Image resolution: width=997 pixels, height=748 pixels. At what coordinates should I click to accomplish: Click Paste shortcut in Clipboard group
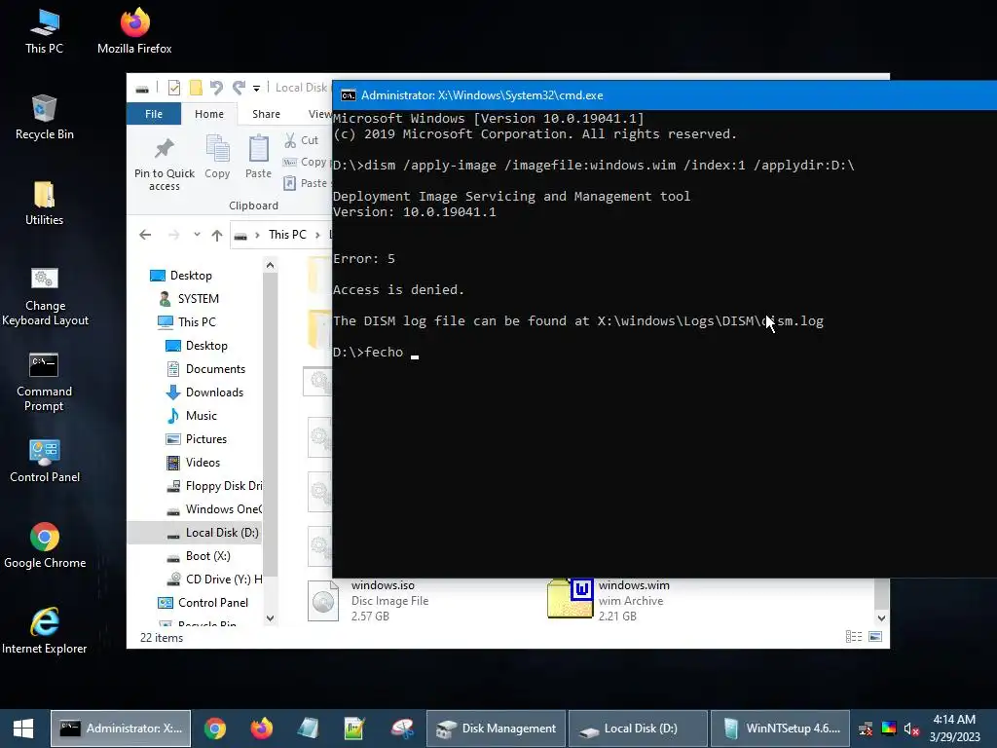tap(307, 183)
